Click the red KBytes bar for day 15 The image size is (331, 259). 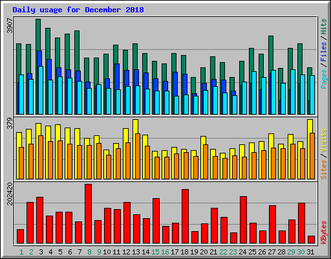tap(156, 221)
